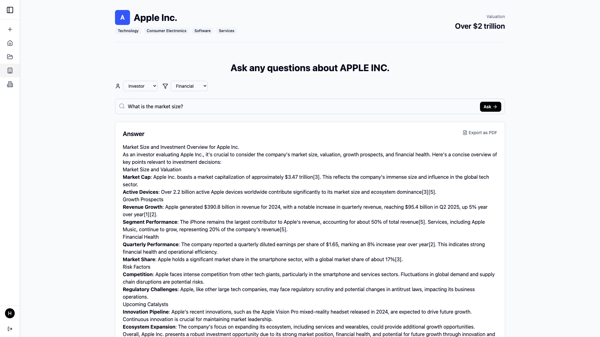Screen dimensions: 600x337
Task: Click the Software tag
Action: pyautogui.click(x=202, y=31)
